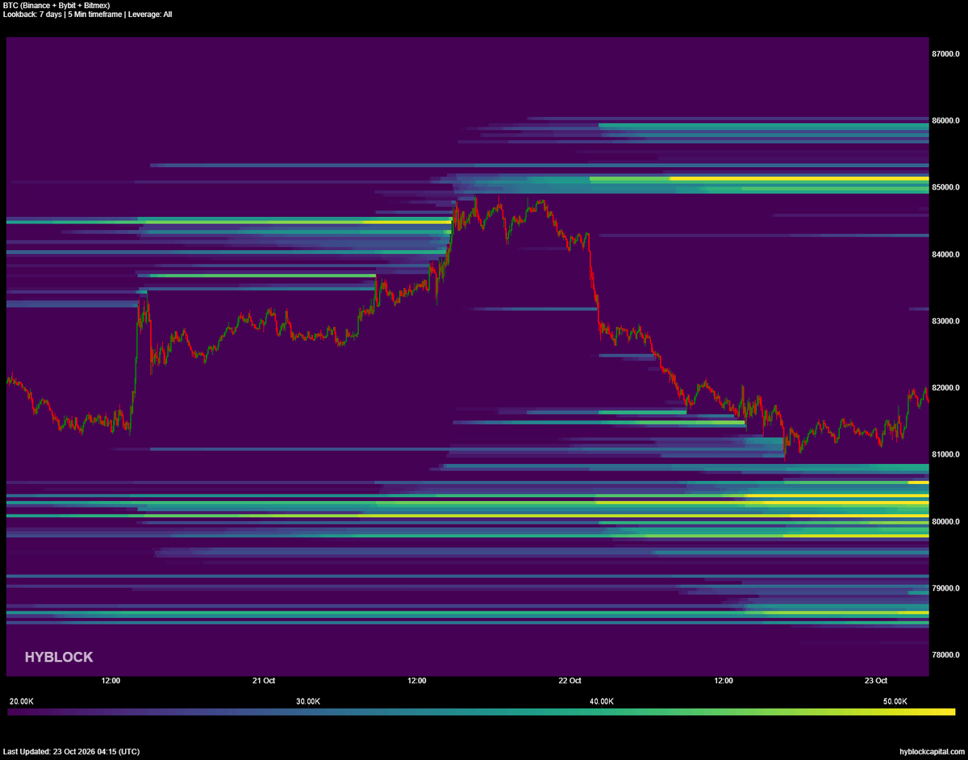Select the 81000.0 price level label

(946, 454)
